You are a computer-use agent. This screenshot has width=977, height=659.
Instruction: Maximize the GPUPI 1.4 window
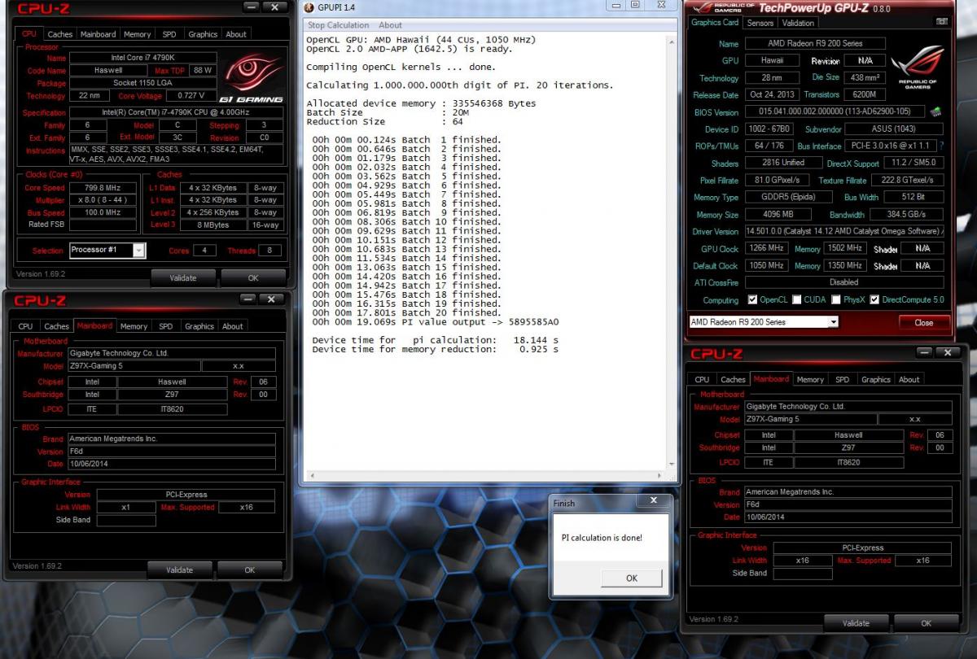click(634, 5)
